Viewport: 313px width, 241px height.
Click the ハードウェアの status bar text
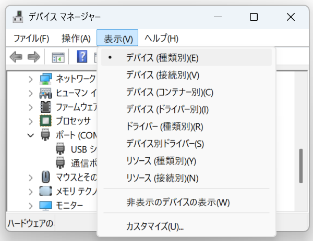(x=30, y=223)
